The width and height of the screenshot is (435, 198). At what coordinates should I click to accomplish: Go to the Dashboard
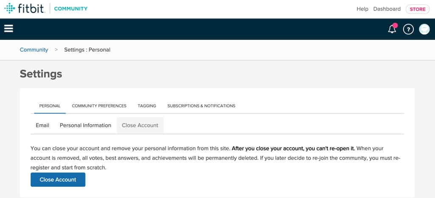click(x=387, y=9)
